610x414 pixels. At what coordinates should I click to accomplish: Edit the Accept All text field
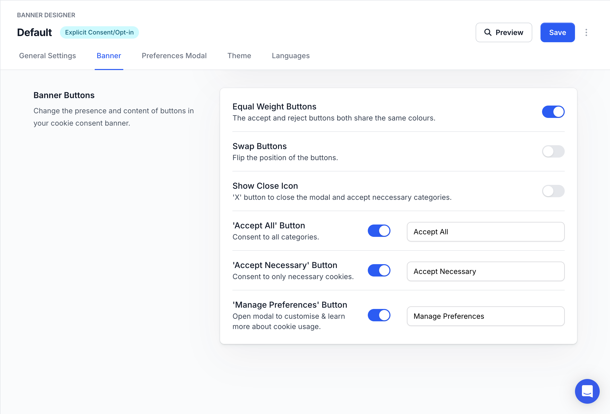486,232
